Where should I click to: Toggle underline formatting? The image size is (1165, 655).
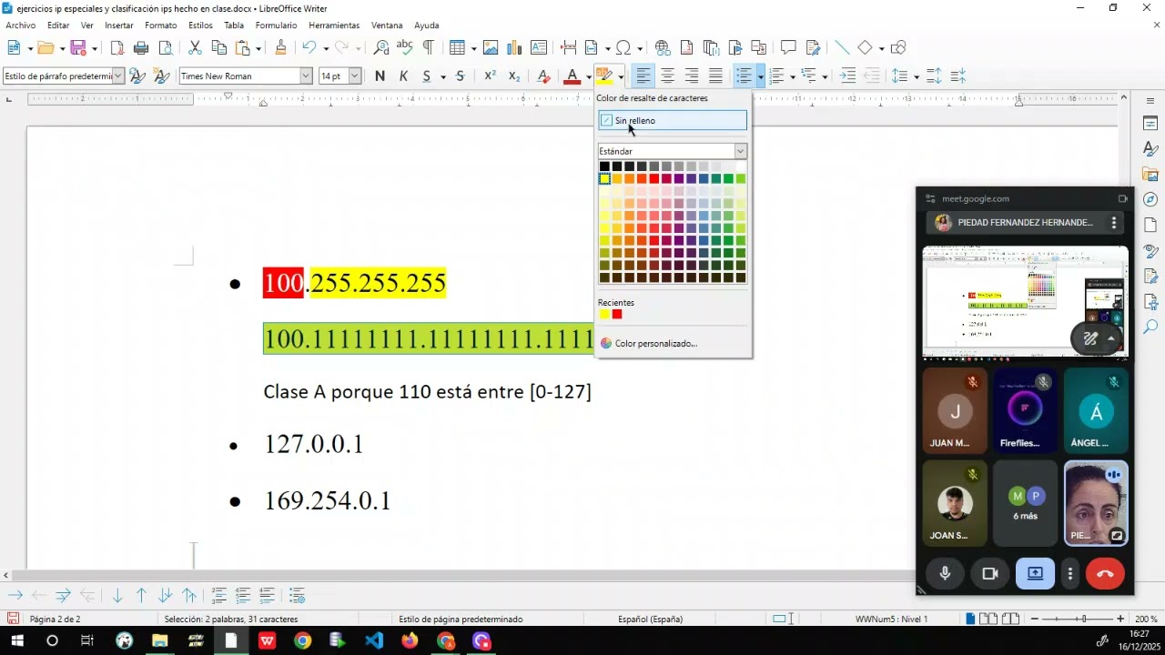coord(426,76)
